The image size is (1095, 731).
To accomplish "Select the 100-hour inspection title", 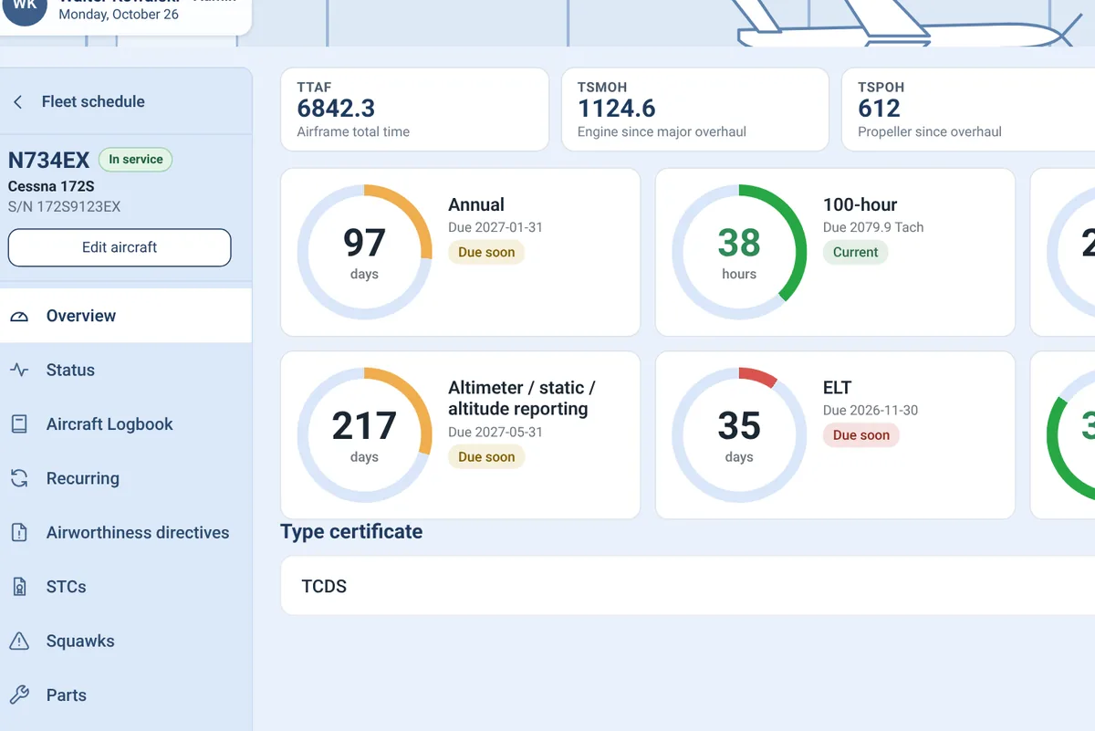I will [x=860, y=204].
